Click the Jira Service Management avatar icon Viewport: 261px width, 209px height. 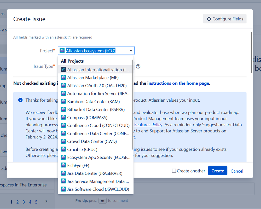pos(63,181)
